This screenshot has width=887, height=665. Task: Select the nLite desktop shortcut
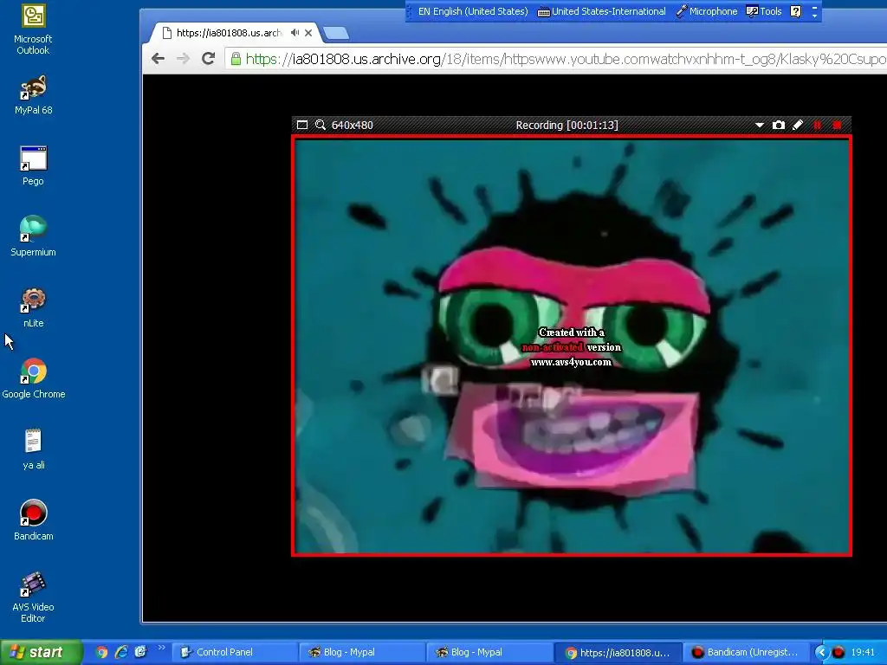click(x=34, y=307)
